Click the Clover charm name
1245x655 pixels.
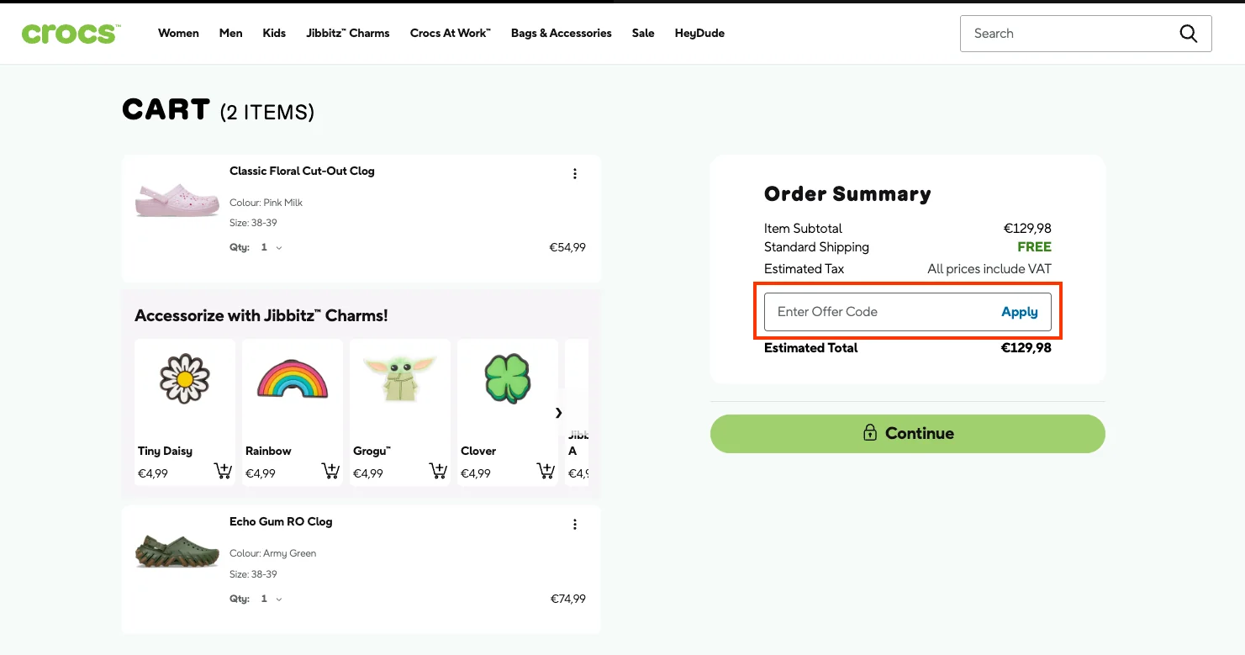pos(478,452)
